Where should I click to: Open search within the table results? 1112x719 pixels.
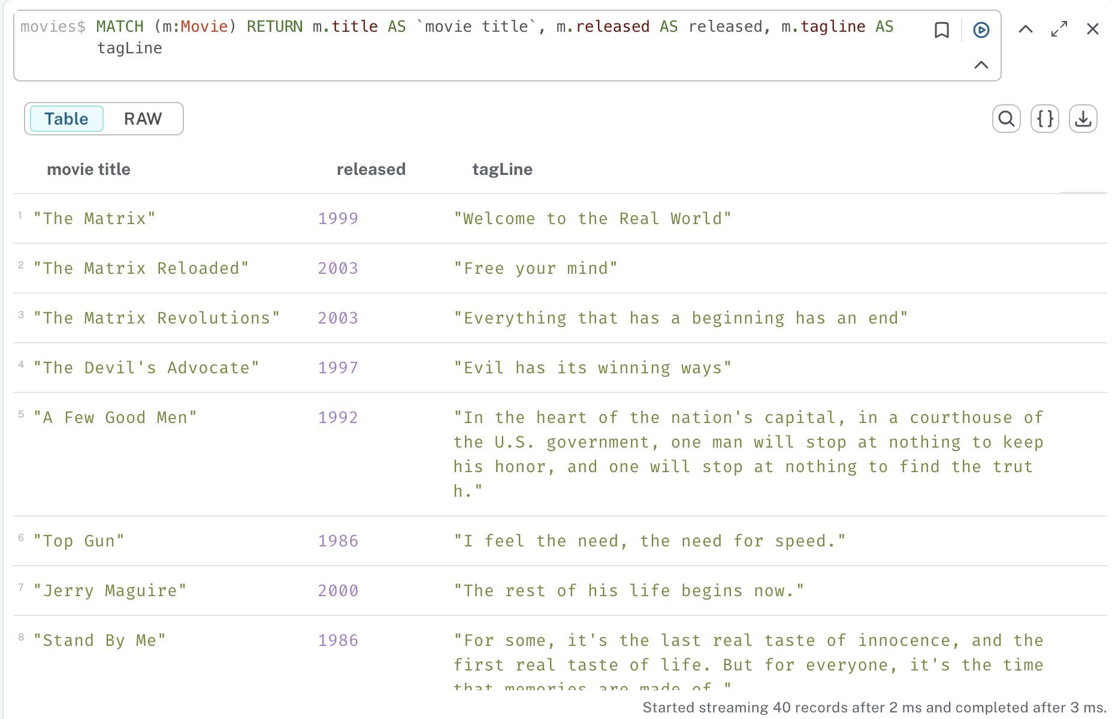tap(1006, 119)
